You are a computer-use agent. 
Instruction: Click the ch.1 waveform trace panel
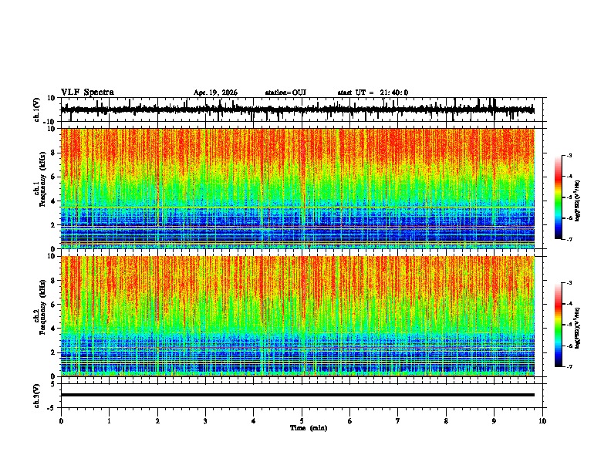click(x=297, y=110)
